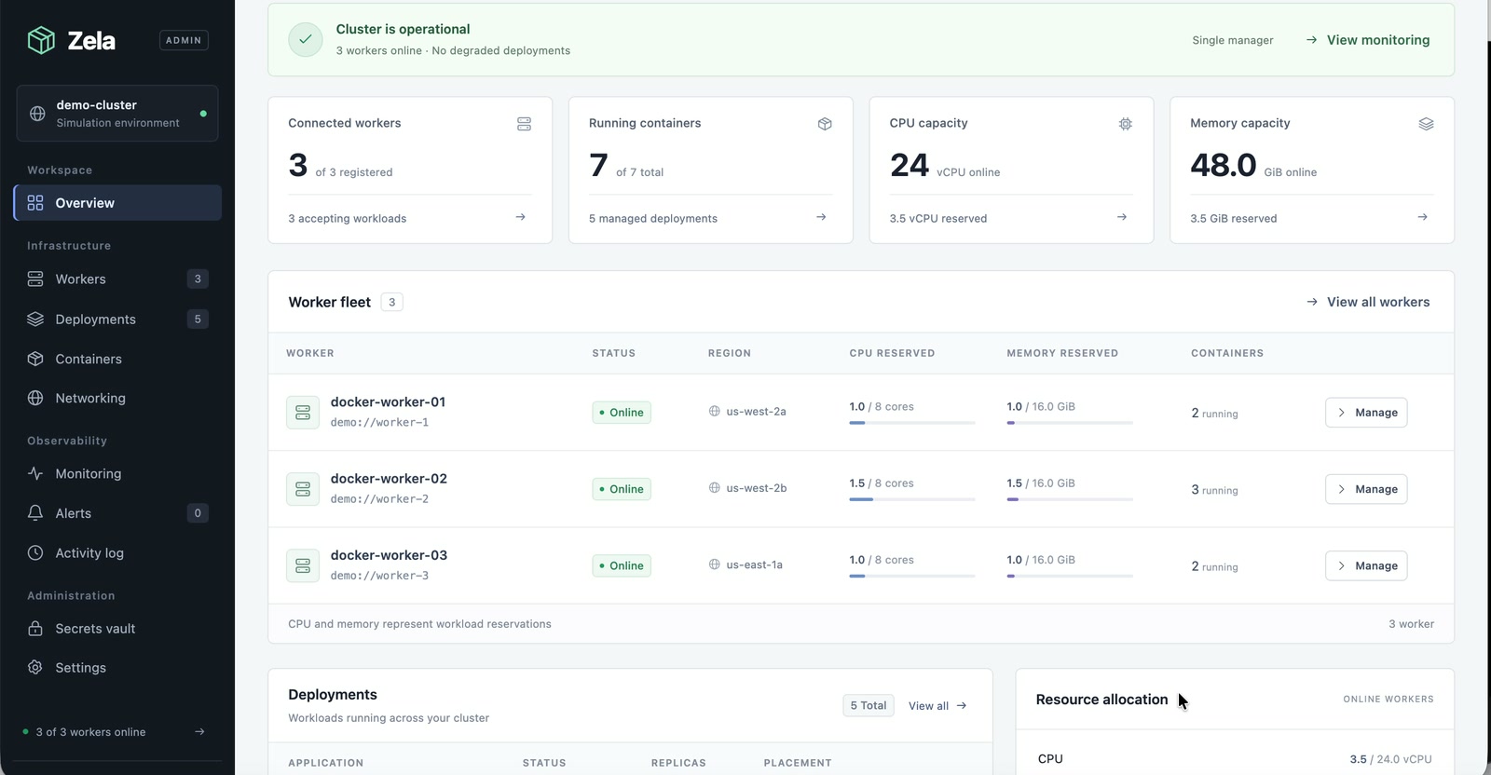Click the CPU capacity chip icon

coord(1126,124)
